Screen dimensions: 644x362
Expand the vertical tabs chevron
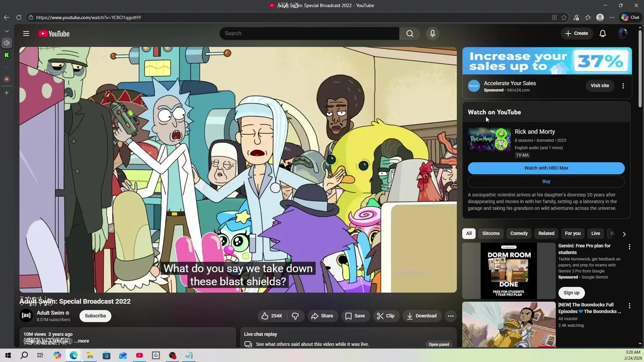point(7,31)
